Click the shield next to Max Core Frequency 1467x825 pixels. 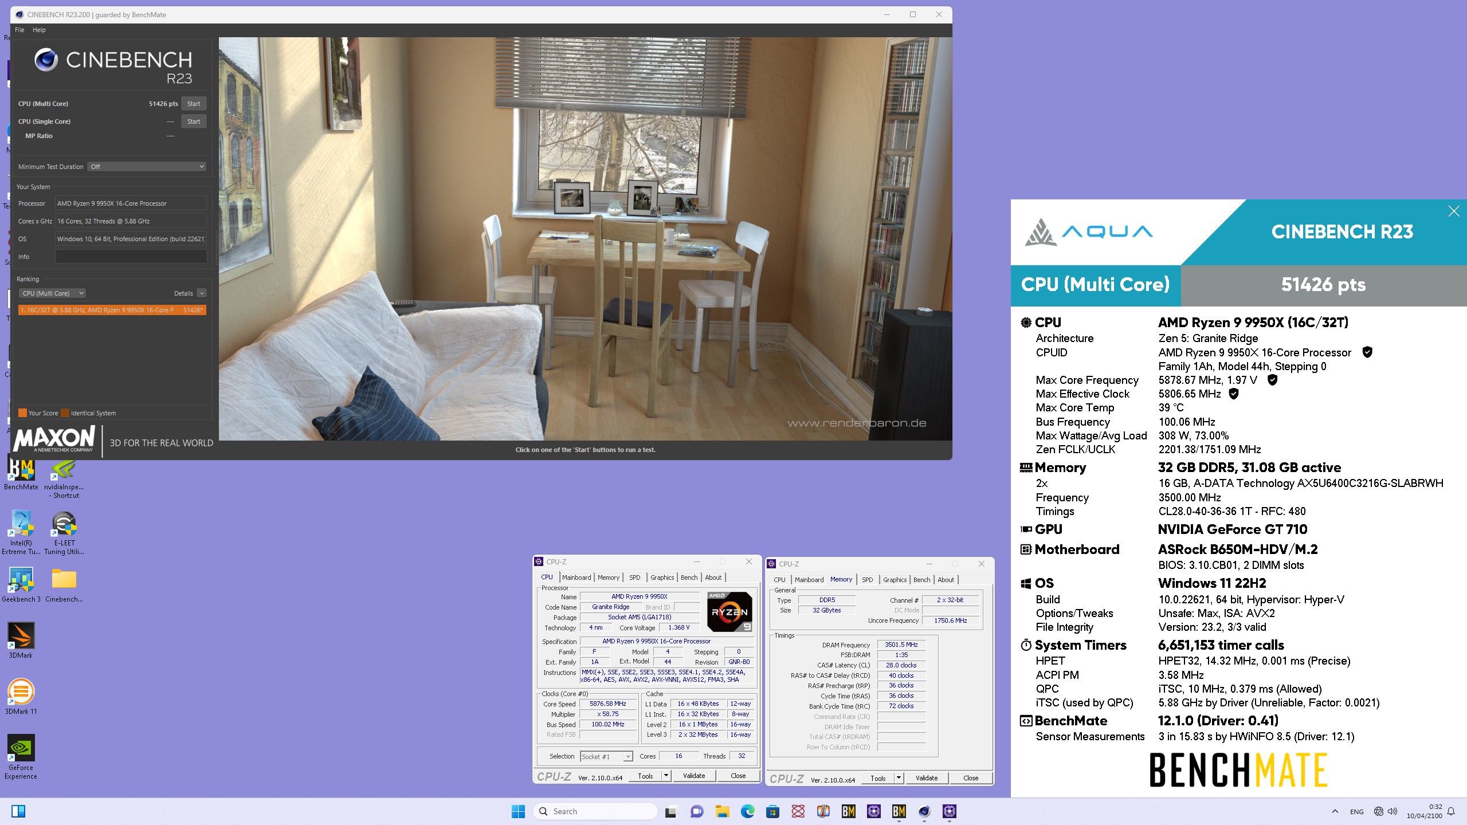coord(1272,380)
